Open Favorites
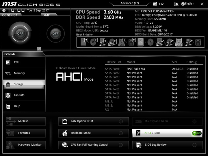Viewport: 208px width, 156px height. pyautogui.click(x=26, y=133)
